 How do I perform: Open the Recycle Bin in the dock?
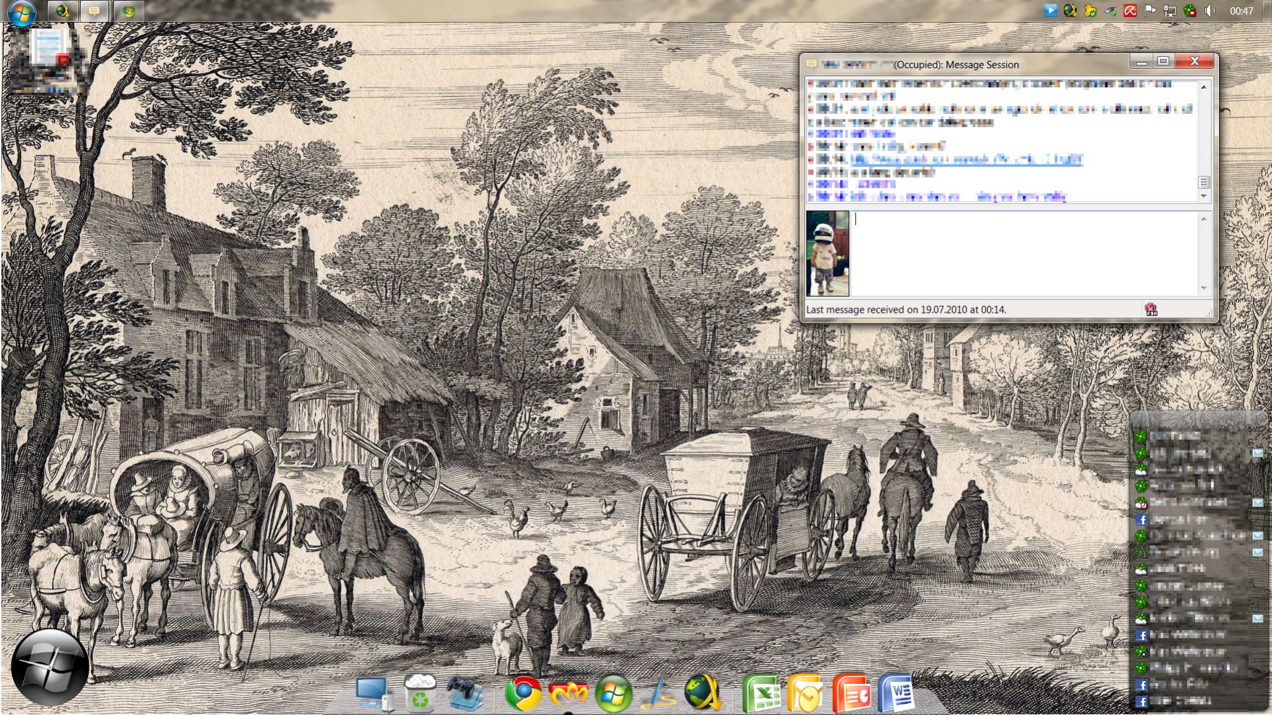pyautogui.click(x=420, y=692)
